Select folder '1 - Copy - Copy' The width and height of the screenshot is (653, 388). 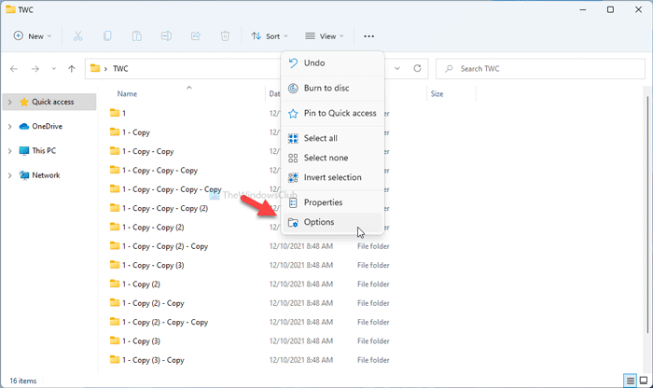(x=147, y=151)
